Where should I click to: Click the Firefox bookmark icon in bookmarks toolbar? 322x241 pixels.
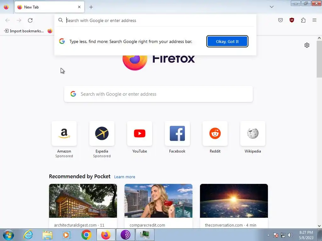(50, 31)
